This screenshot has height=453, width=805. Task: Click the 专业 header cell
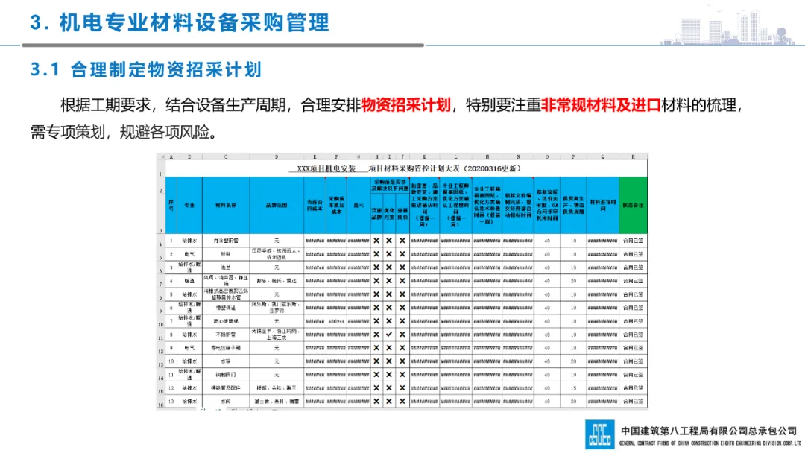(189, 205)
